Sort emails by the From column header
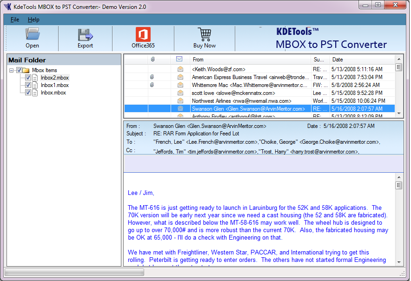Image resolution: width=411 pixels, height=281 pixels. (250, 60)
